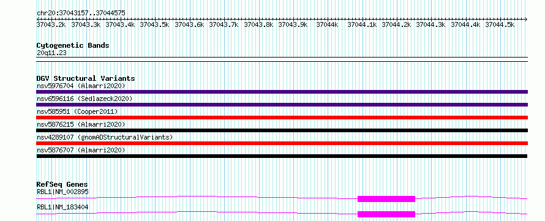Click the chr20:37043157..37044575 coordinate label

coord(81,13)
